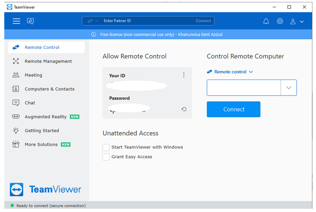
Task: Click the 'Unattended Access' heading
Action: 130,133
